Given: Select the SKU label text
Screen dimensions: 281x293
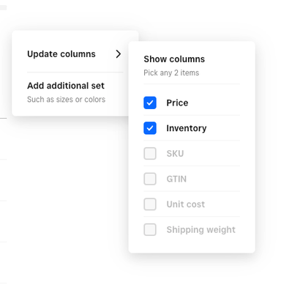Looking at the screenshot, I should pos(175,154).
